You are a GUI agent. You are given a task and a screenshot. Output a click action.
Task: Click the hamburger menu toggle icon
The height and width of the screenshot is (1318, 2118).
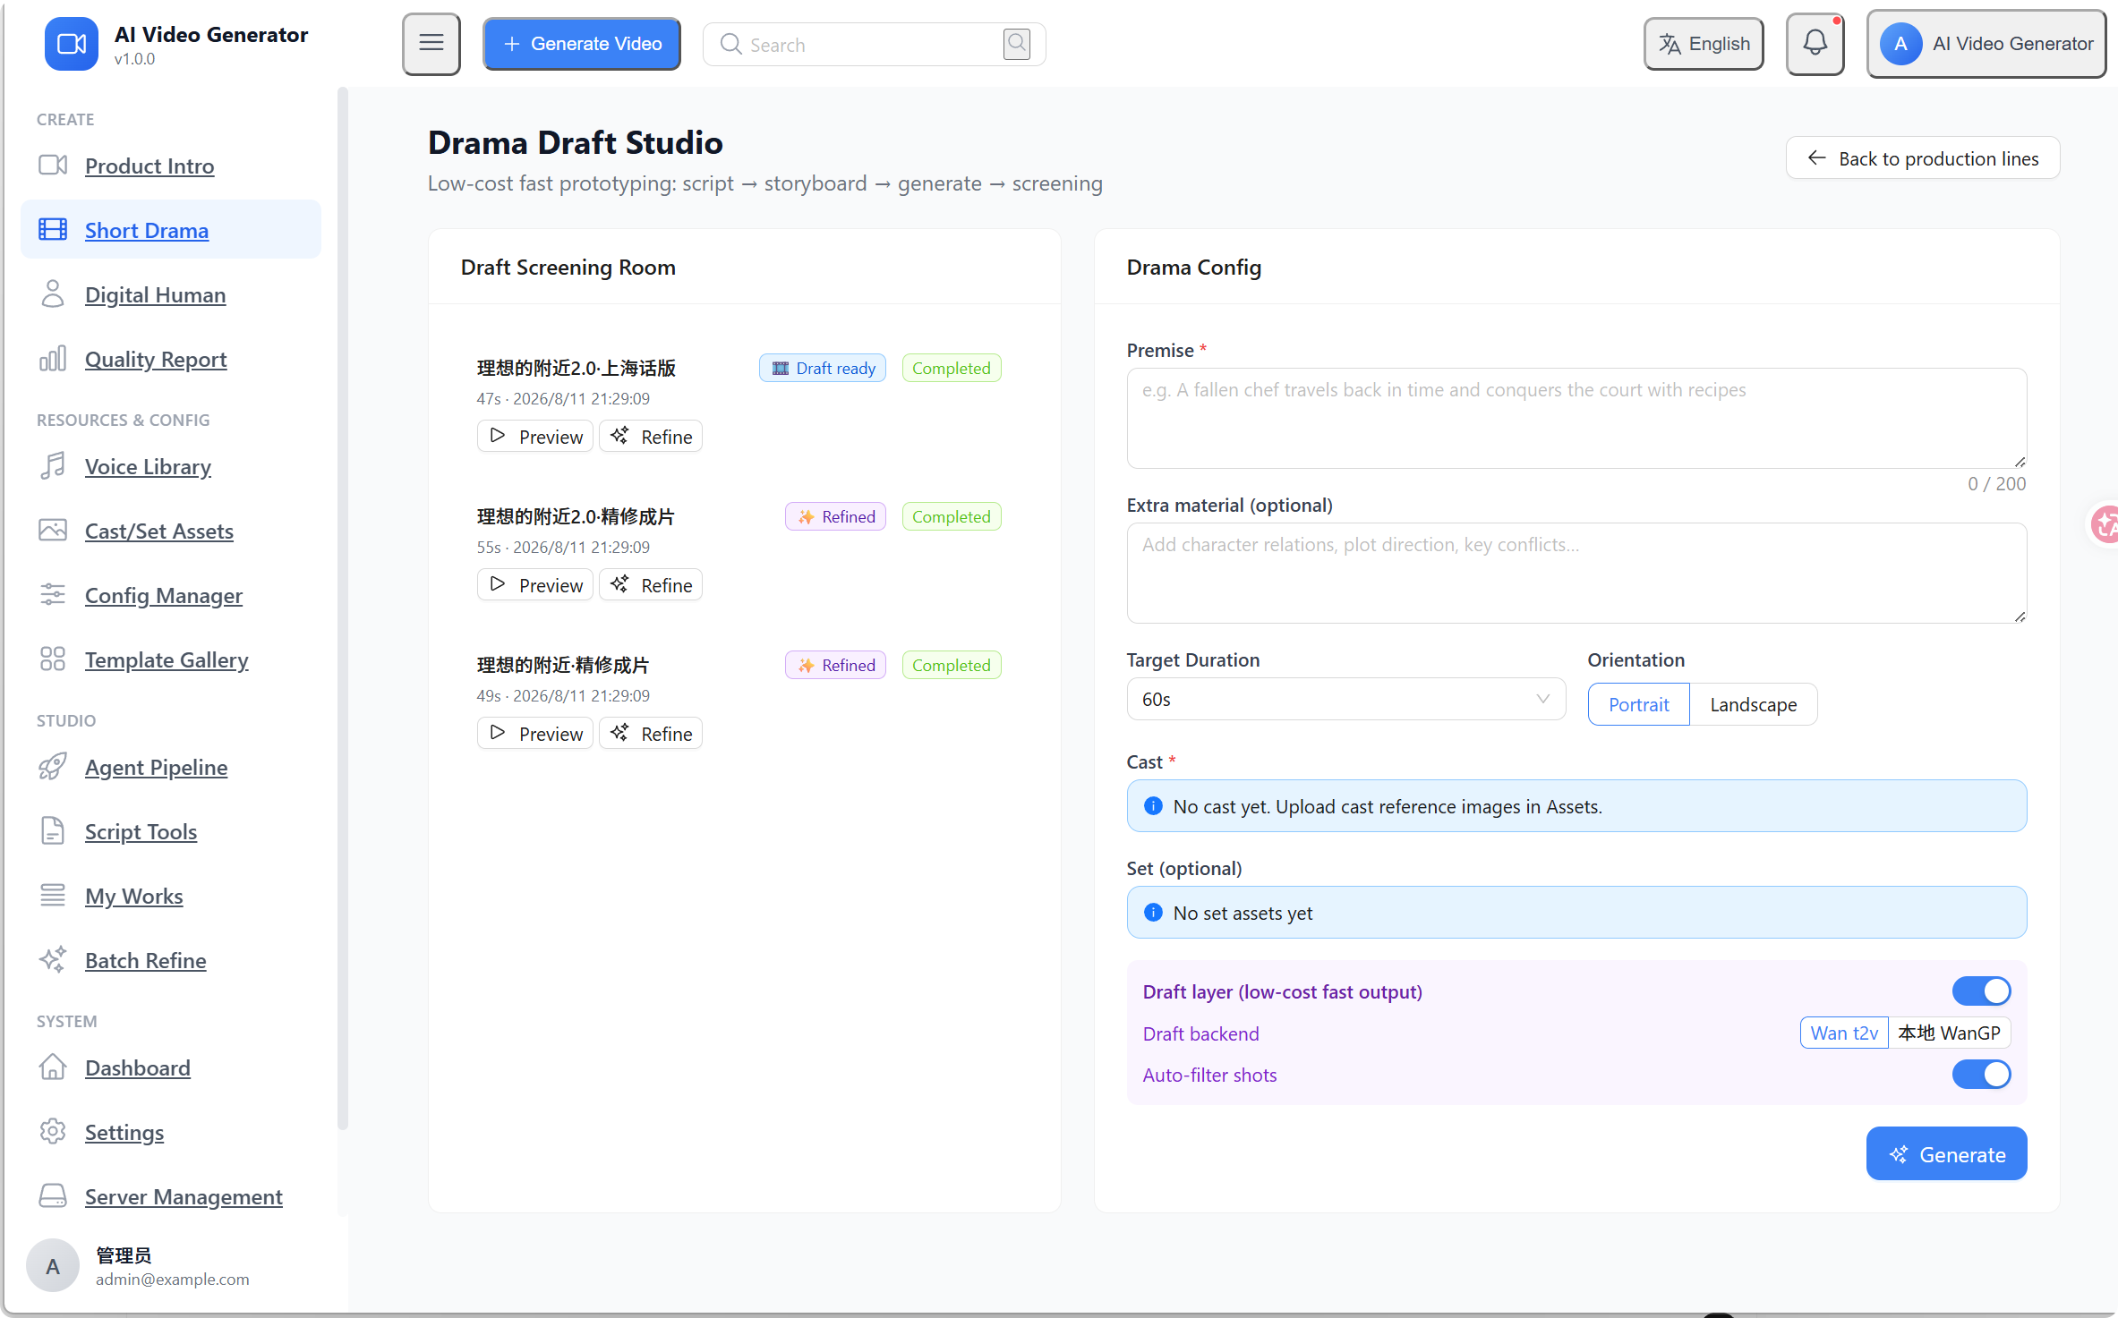(431, 43)
